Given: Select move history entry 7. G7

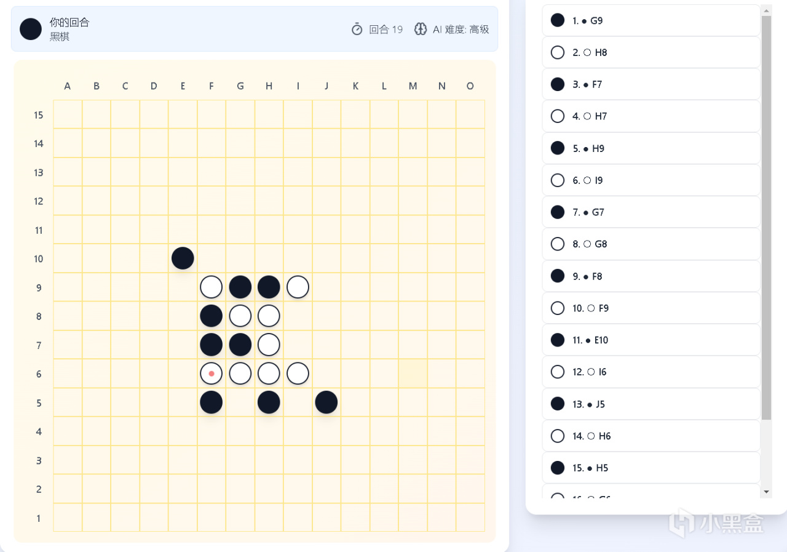Looking at the screenshot, I should click(x=651, y=212).
